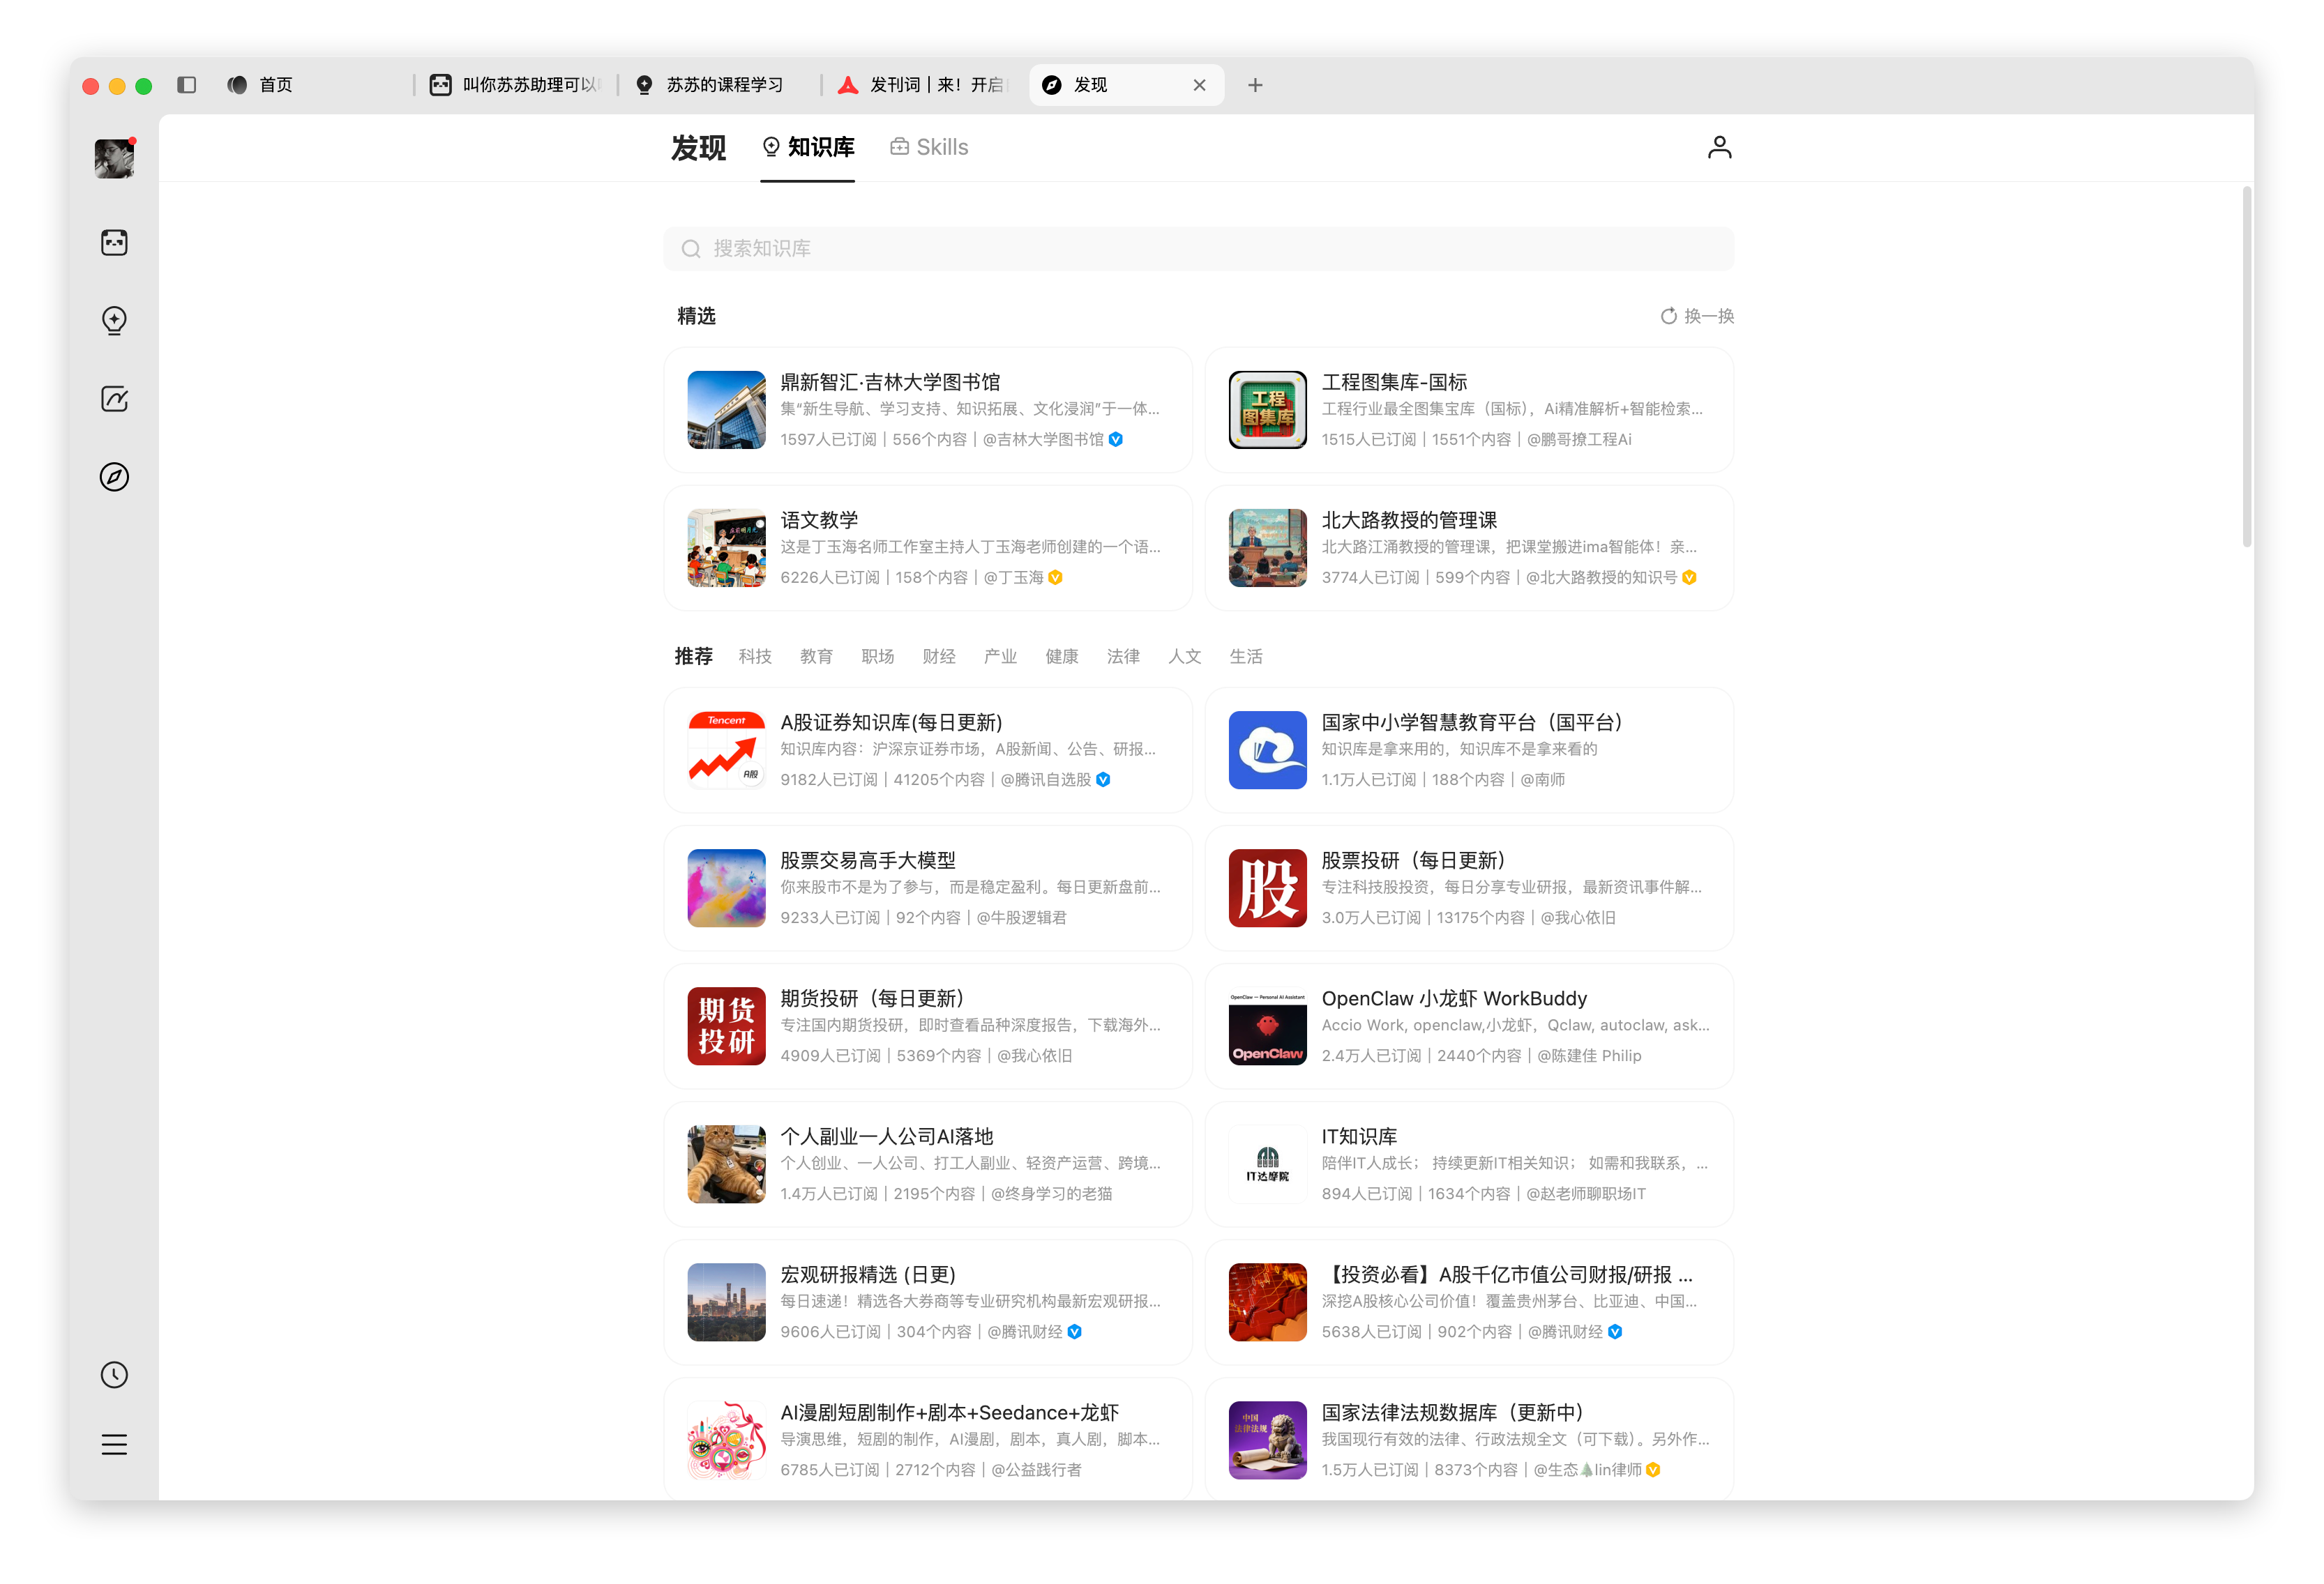2324x1584 pixels.
Task: Click author @腾讯自选股 text
Action: [1046, 779]
